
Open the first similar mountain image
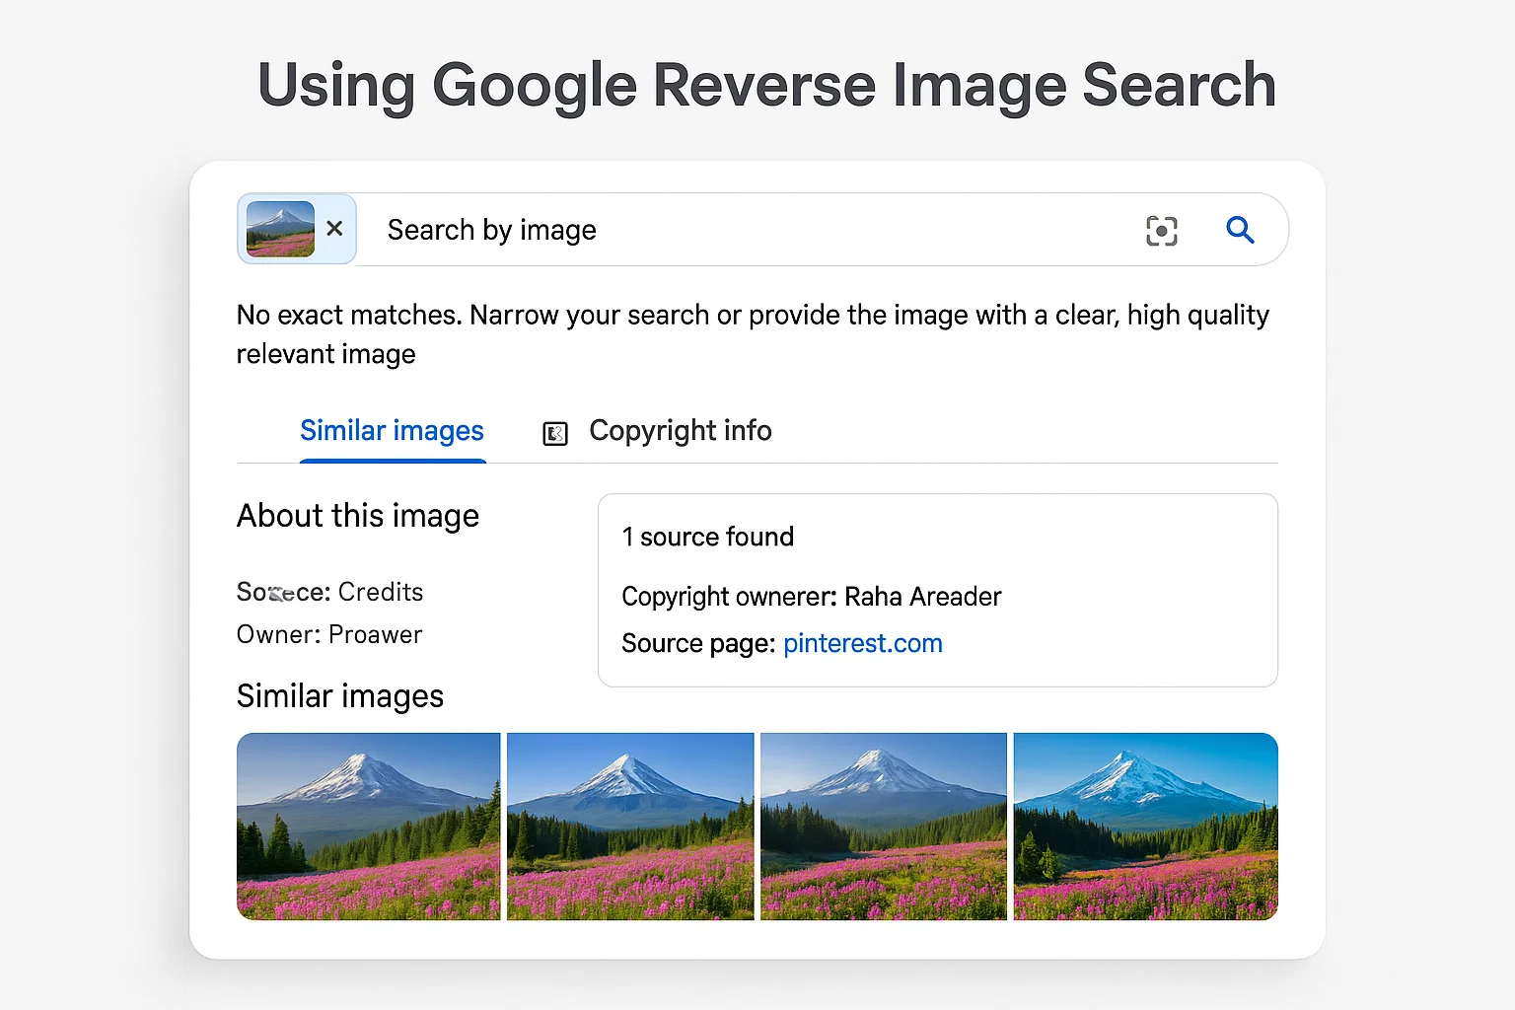pos(368,826)
